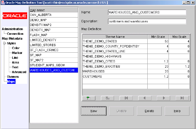Viewport: 196px width, 129px height.
Task: Go to previous theme record
Action: tap(145, 98)
